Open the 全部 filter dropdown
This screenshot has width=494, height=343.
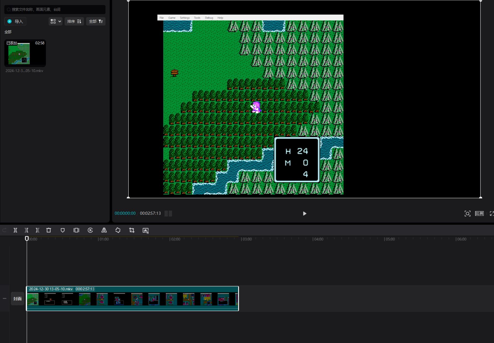coord(96,21)
